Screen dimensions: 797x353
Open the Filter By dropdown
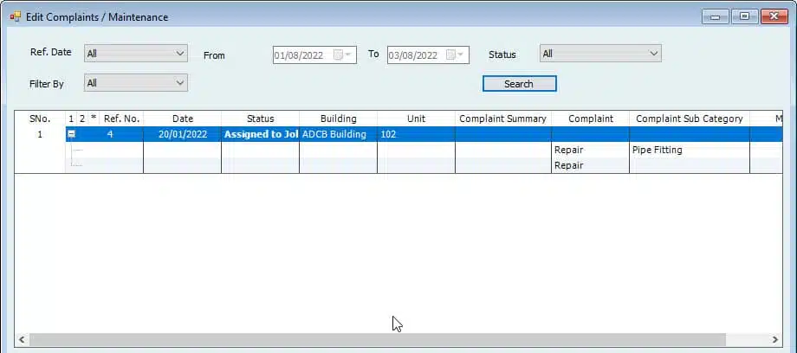[x=180, y=83]
